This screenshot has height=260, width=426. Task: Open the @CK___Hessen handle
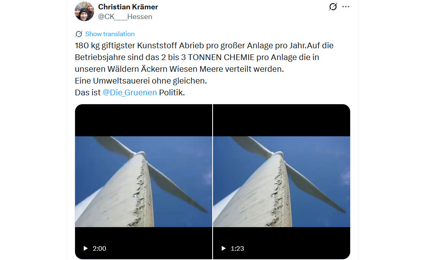(125, 17)
